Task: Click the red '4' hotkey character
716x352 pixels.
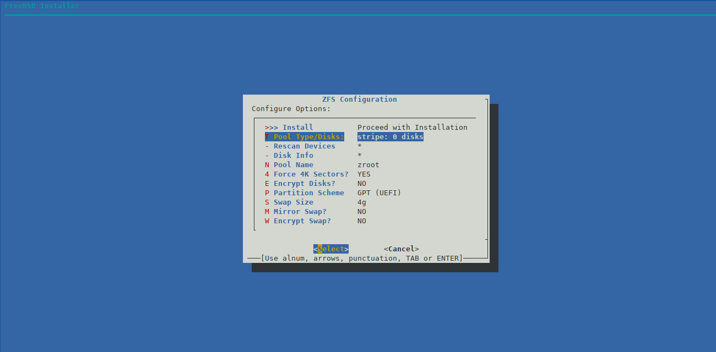Action: [x=267, y=174]
